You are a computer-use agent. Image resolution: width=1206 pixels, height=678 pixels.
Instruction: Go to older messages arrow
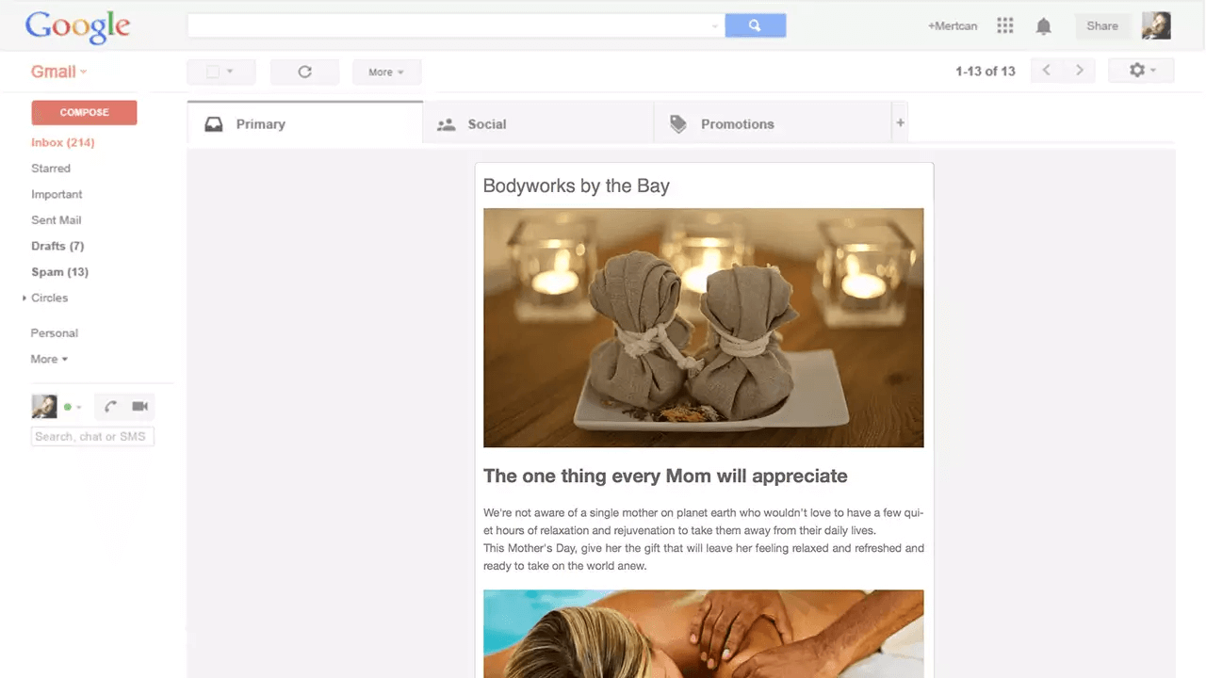coord(1080,71)
